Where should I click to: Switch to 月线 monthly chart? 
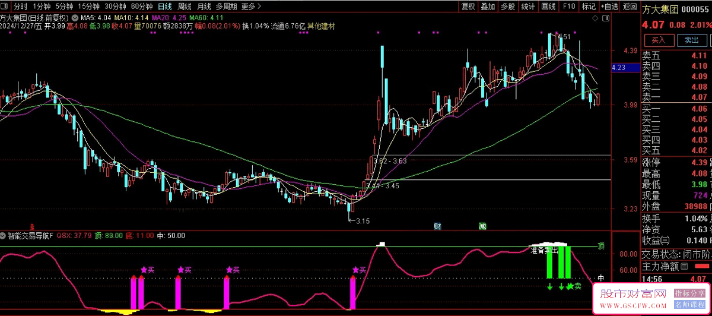[x=204, y=7]
